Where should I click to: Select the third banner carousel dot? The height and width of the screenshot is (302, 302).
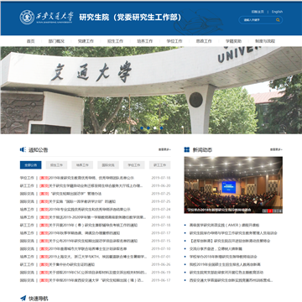pos(155,128)
